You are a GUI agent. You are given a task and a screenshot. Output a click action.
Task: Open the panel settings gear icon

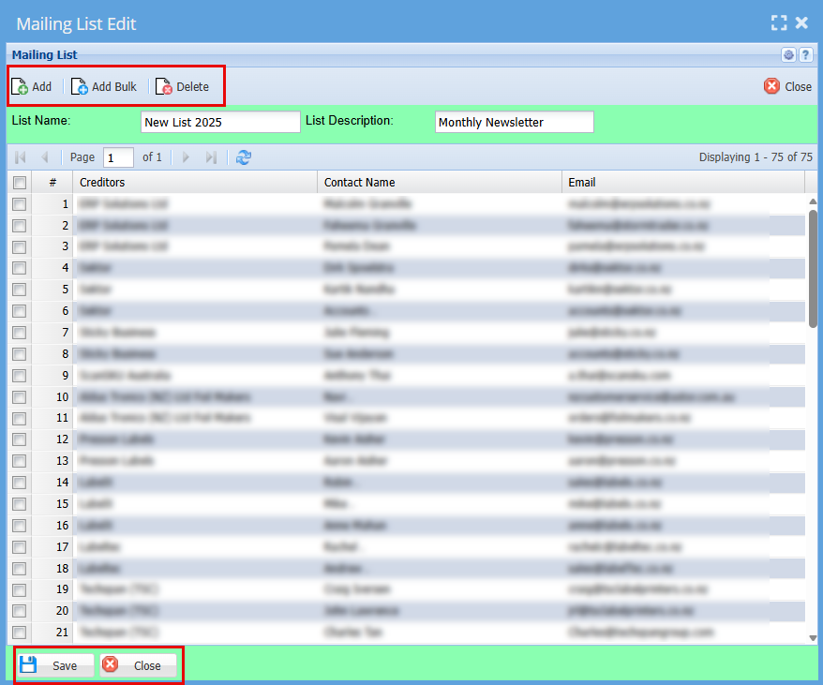pyautogui.click(x=788, y=54)
